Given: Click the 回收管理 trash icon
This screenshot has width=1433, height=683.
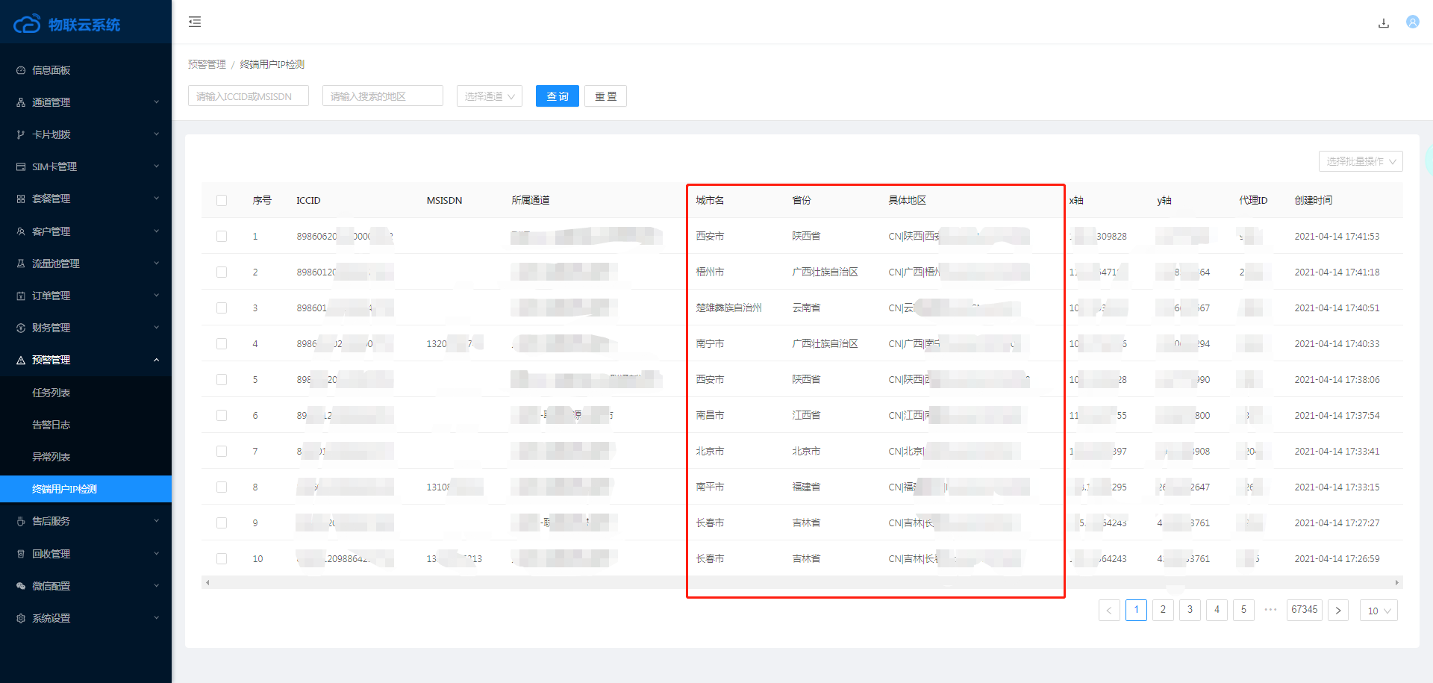Looking at the screenshot, I should [21, 554].
